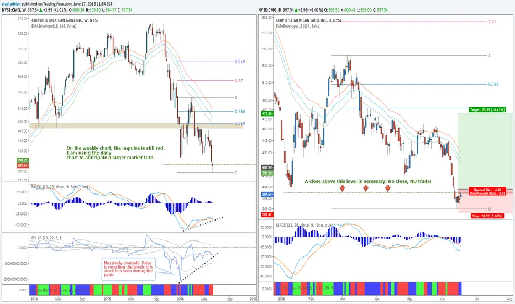
Task: Click the NYSE:CMG, W symbol header
Action: 13,10
